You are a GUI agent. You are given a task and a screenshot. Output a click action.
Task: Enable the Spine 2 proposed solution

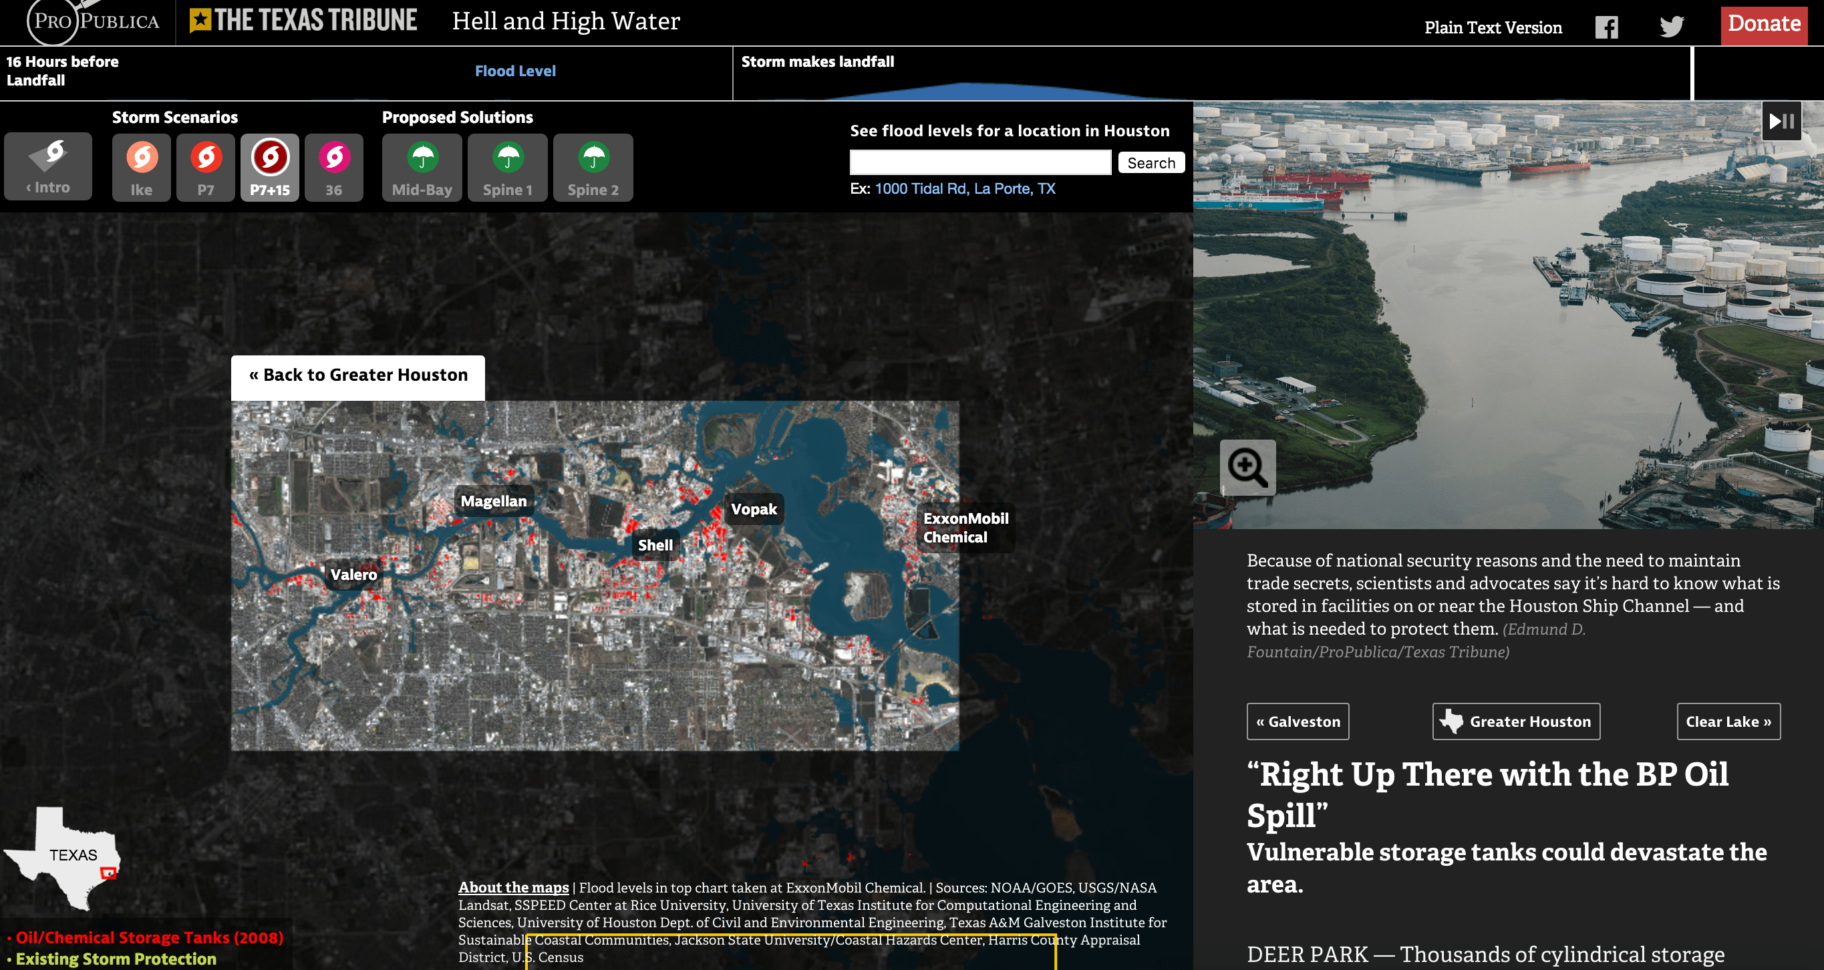click(593, 167)
